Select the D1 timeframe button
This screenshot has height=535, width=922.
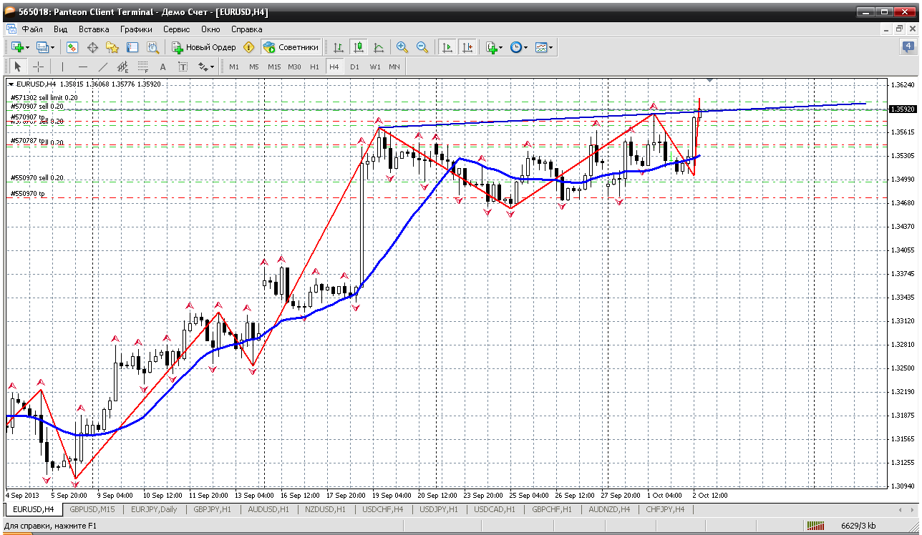354,67
